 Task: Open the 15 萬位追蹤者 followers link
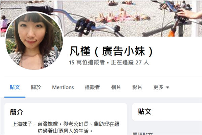point(87,62)
